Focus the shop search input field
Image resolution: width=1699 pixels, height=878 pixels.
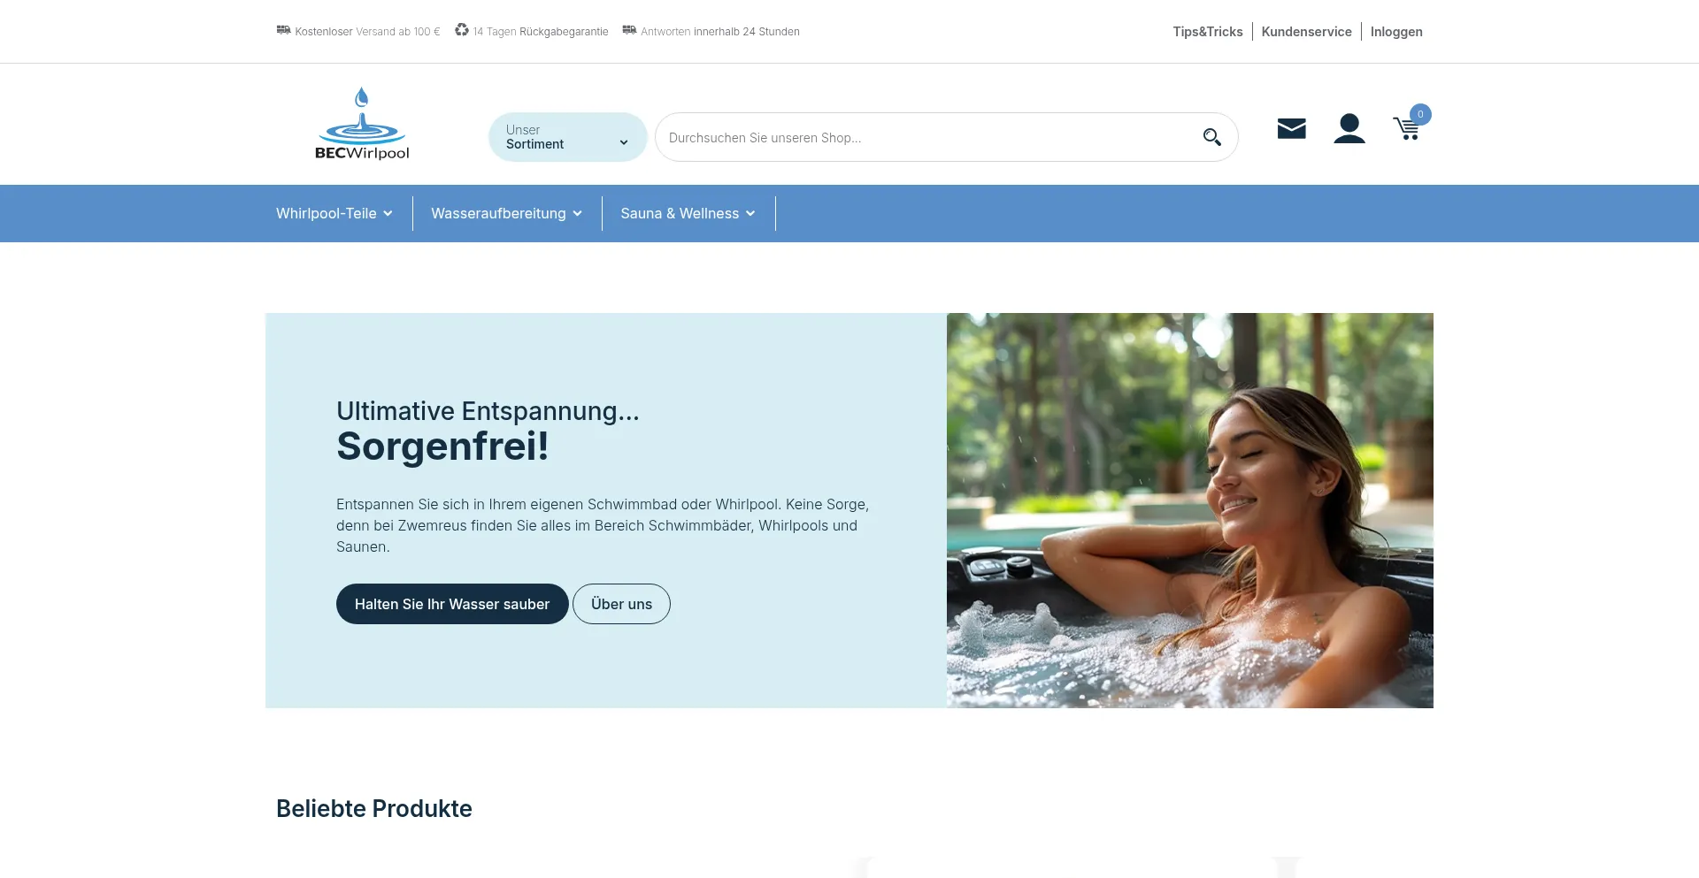coord(929,137)
